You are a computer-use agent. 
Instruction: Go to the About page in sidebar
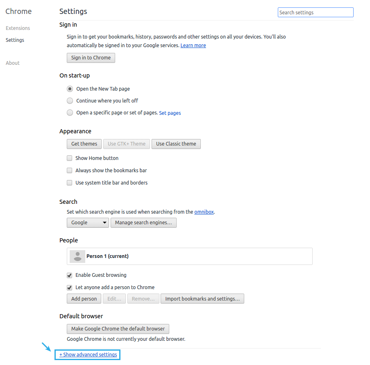click(13, 63)
